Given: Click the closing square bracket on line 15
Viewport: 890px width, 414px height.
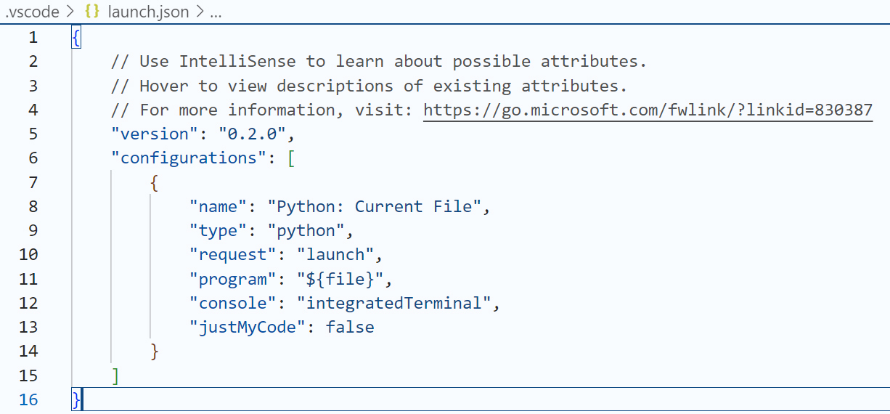Looking at the screenshot, I should [115, 376].
